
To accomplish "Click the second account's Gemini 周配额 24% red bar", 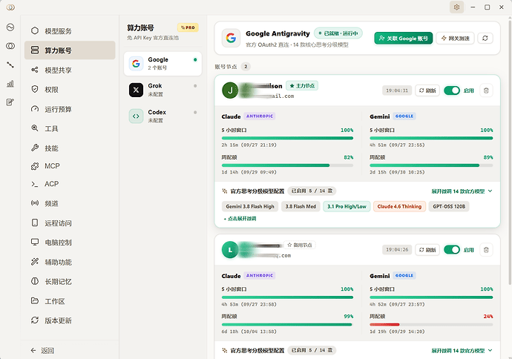I will pyautogui.click(x=431, y=324).
